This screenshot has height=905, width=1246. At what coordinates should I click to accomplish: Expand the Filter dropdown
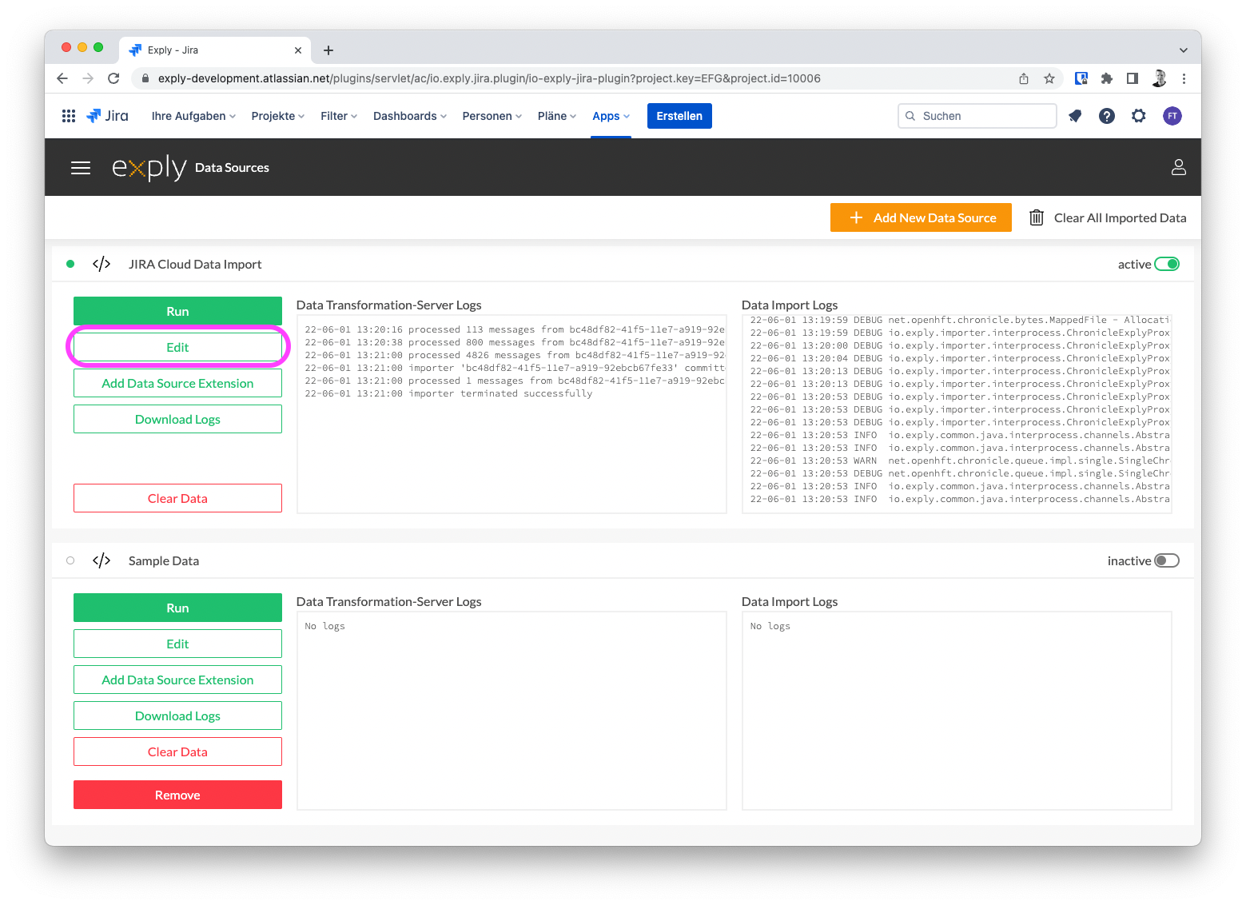[339, 116]
